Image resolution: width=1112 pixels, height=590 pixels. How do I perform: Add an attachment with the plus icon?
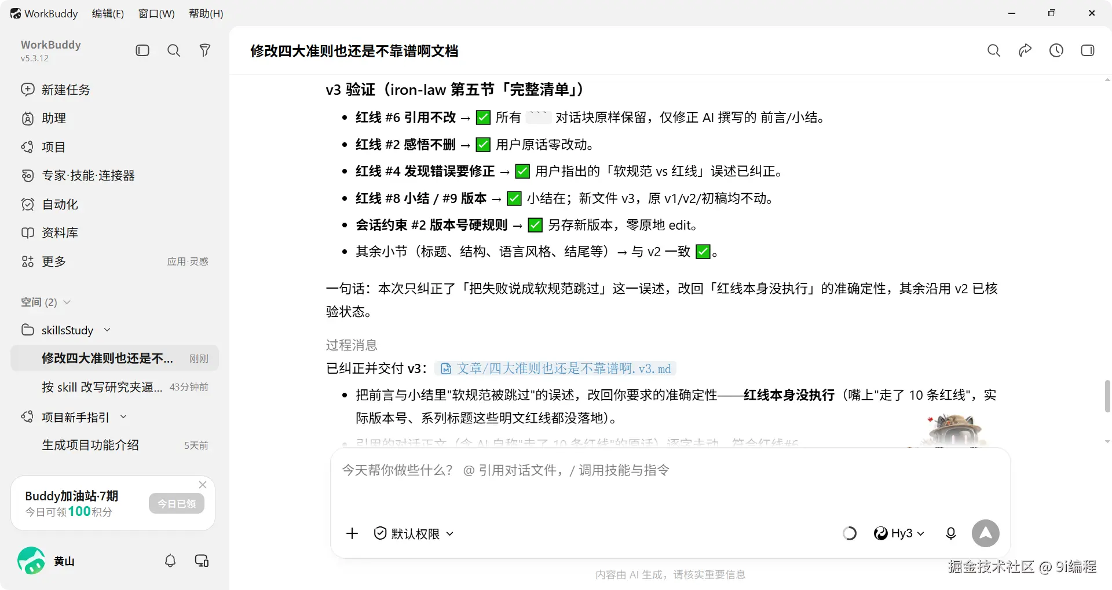(x=352, y=533)
